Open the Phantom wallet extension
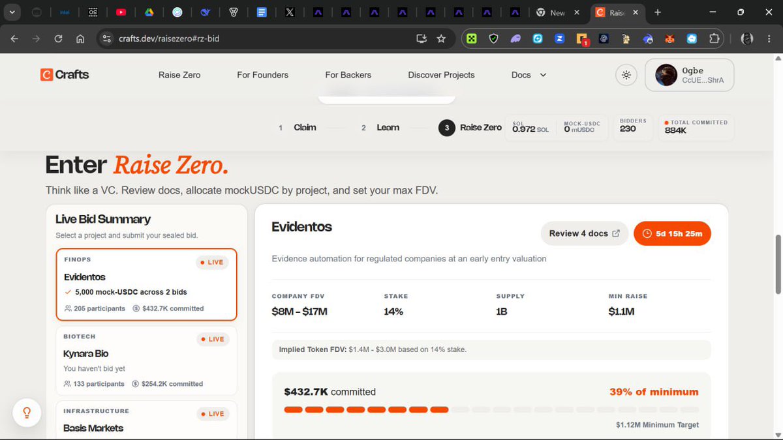 coord(515,38)
